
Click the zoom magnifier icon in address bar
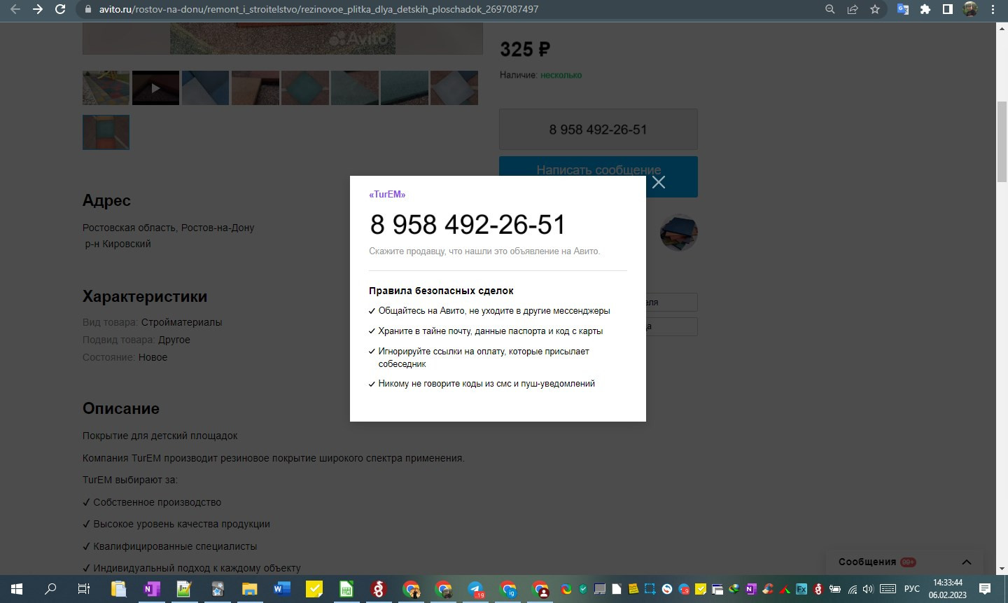tap(830, 9)
